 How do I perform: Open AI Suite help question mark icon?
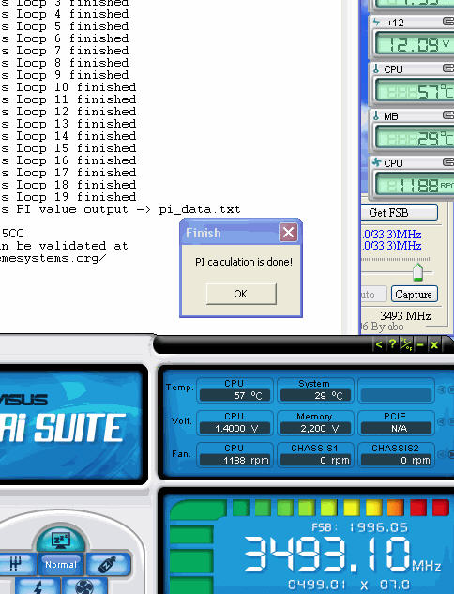(x=393, y=344)
